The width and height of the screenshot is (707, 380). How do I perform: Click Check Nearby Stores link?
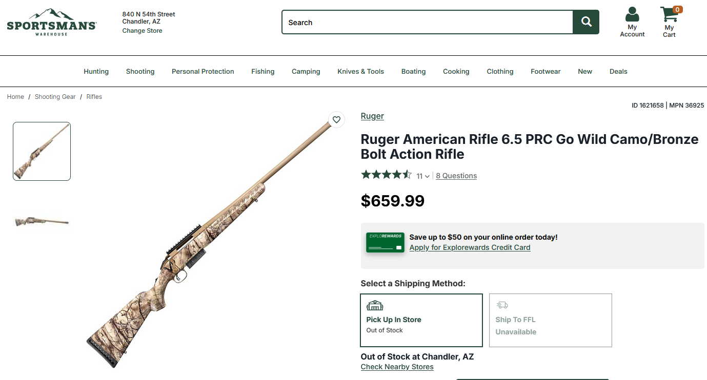click(397, 367)
